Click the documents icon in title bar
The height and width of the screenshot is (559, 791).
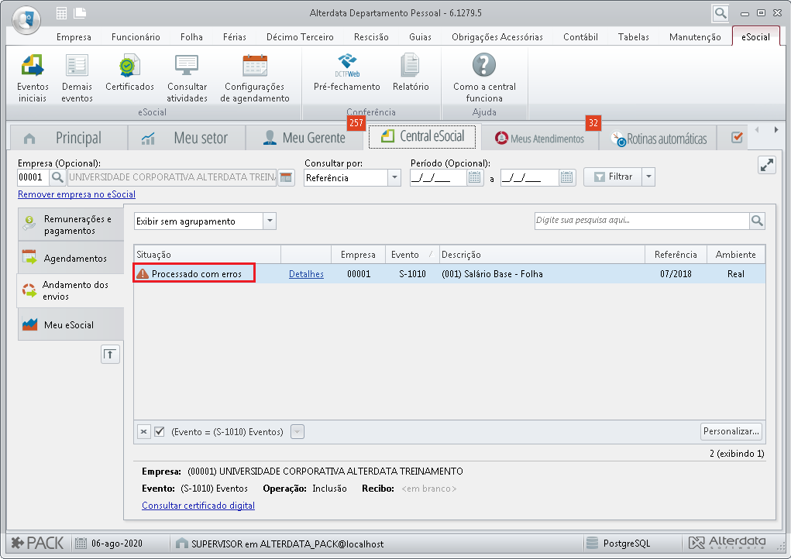point(80,14)
